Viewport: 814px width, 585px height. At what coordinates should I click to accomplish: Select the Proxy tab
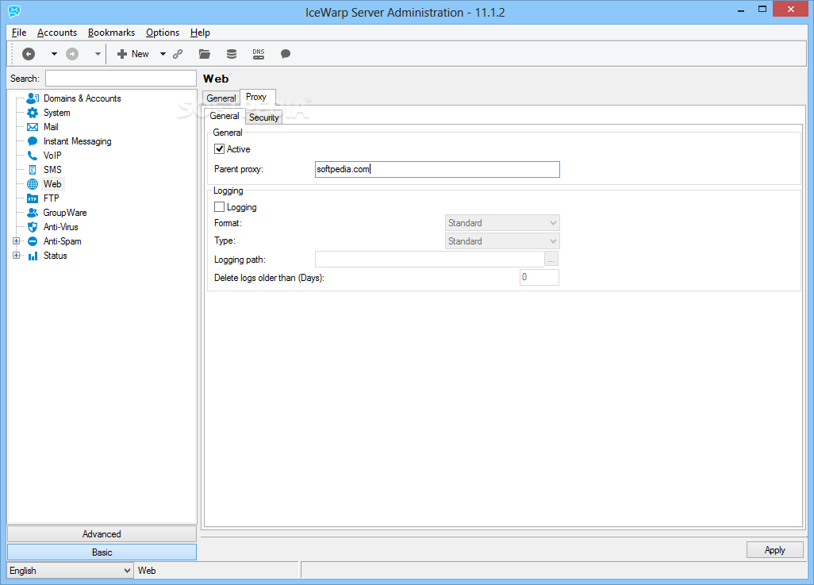[256, 97]
